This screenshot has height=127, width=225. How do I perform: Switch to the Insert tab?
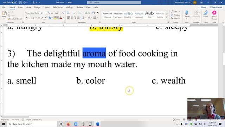pyautogui.click(x=21, y=7)
